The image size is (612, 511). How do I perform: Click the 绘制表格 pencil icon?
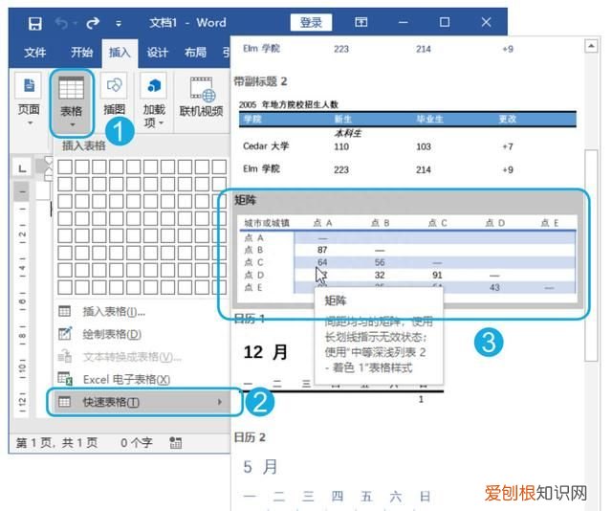[x=65, y=334]
